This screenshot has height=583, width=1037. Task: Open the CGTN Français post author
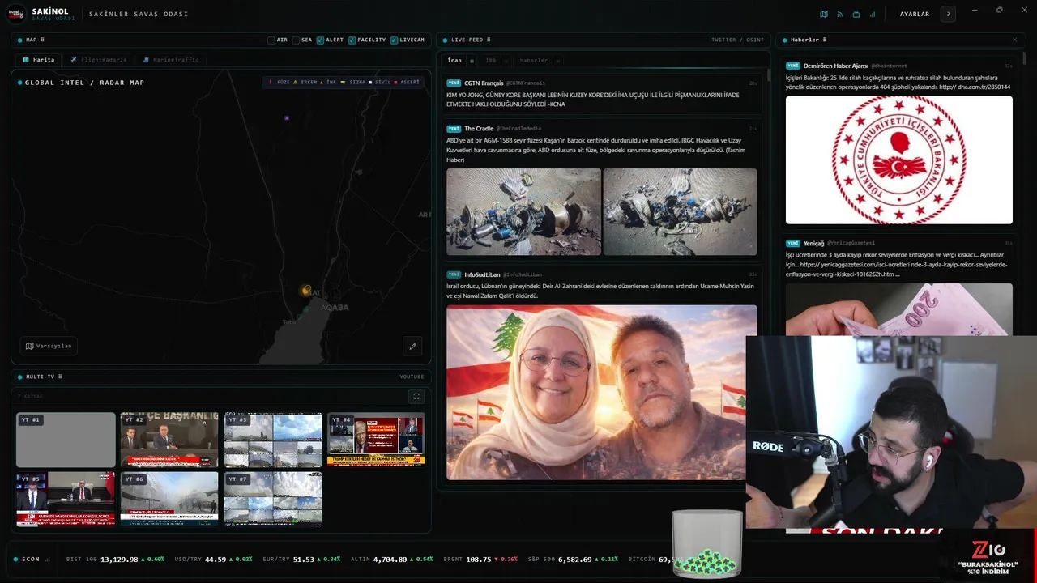coord(484,83)
